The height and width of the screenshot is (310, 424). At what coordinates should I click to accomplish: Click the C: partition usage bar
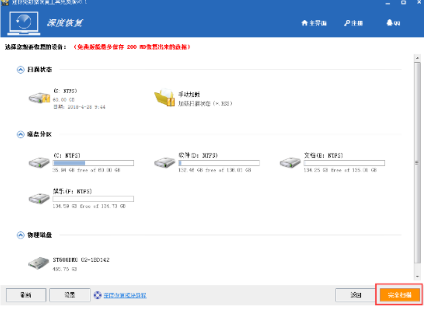coord(93,163)
